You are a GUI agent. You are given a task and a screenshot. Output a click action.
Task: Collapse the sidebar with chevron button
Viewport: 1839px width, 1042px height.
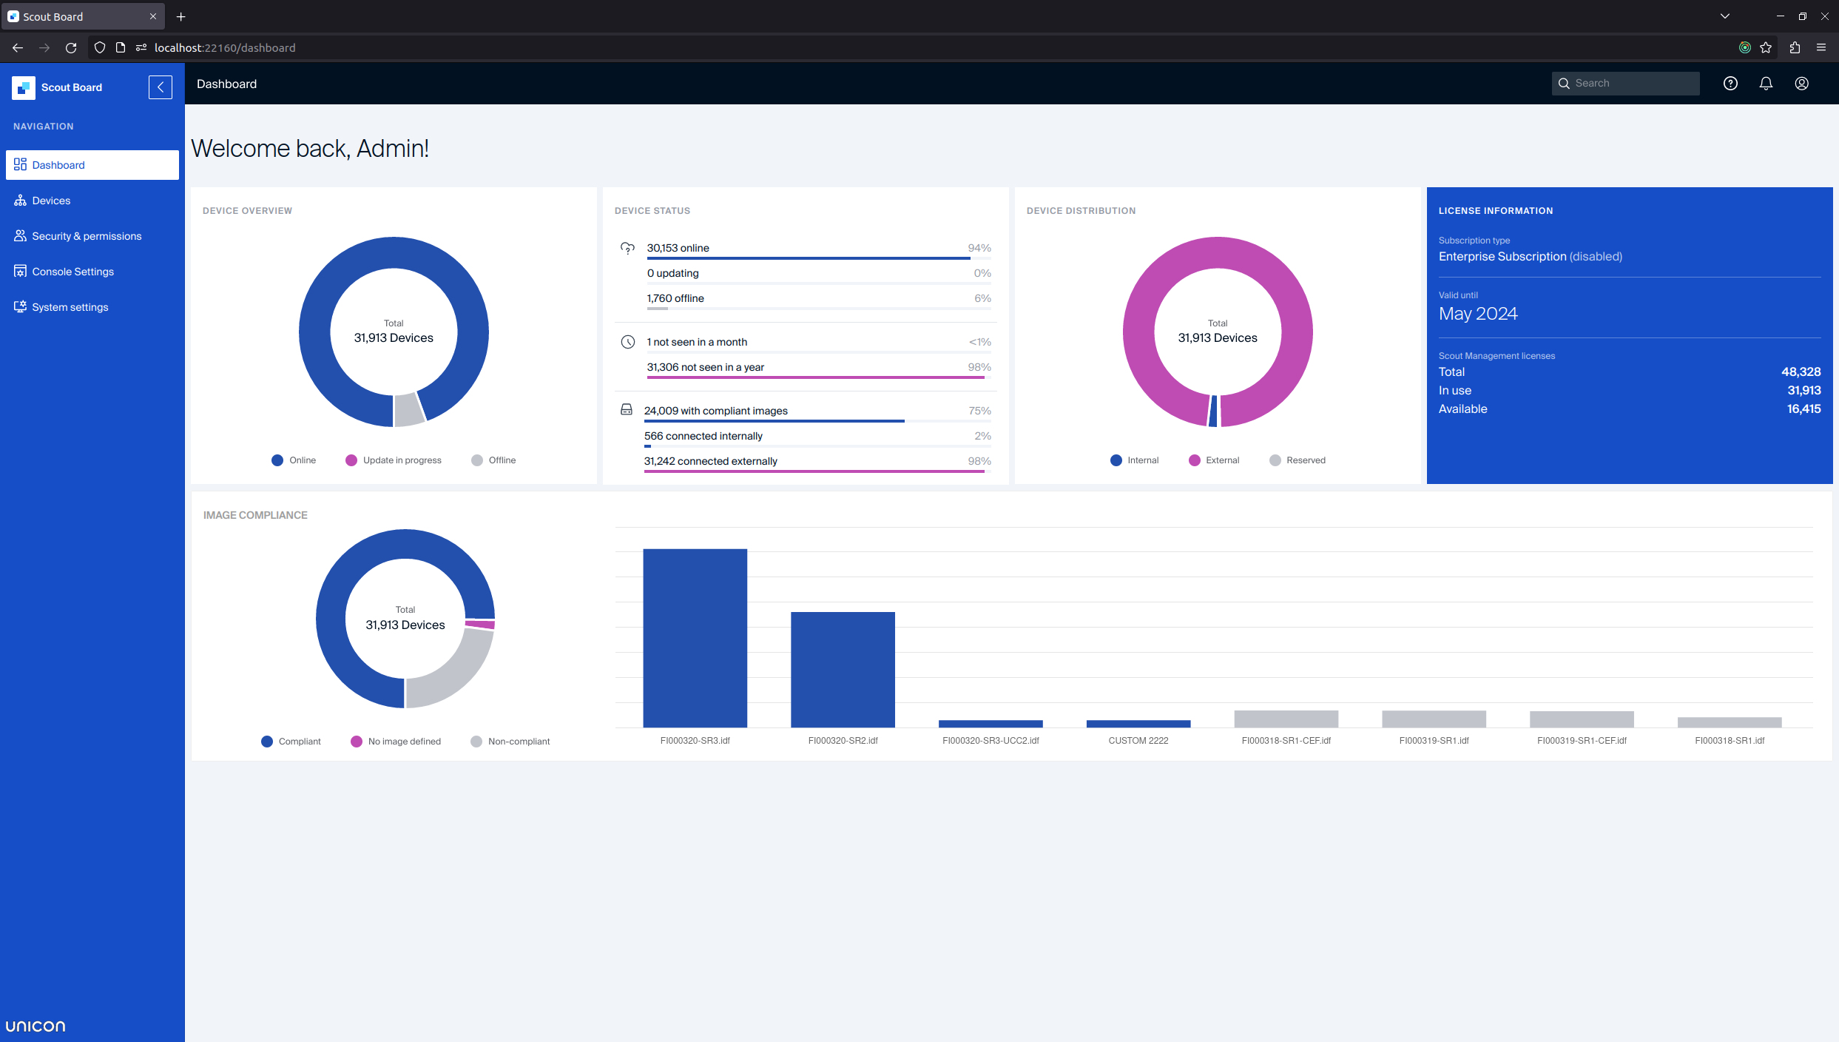coord(160,87)
